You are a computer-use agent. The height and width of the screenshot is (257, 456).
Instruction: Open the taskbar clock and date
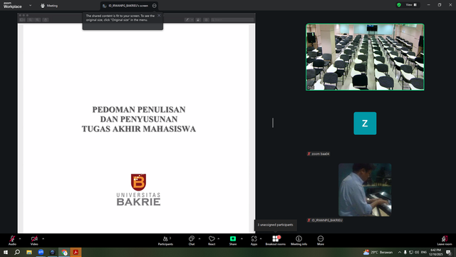[x=435, y=252]
